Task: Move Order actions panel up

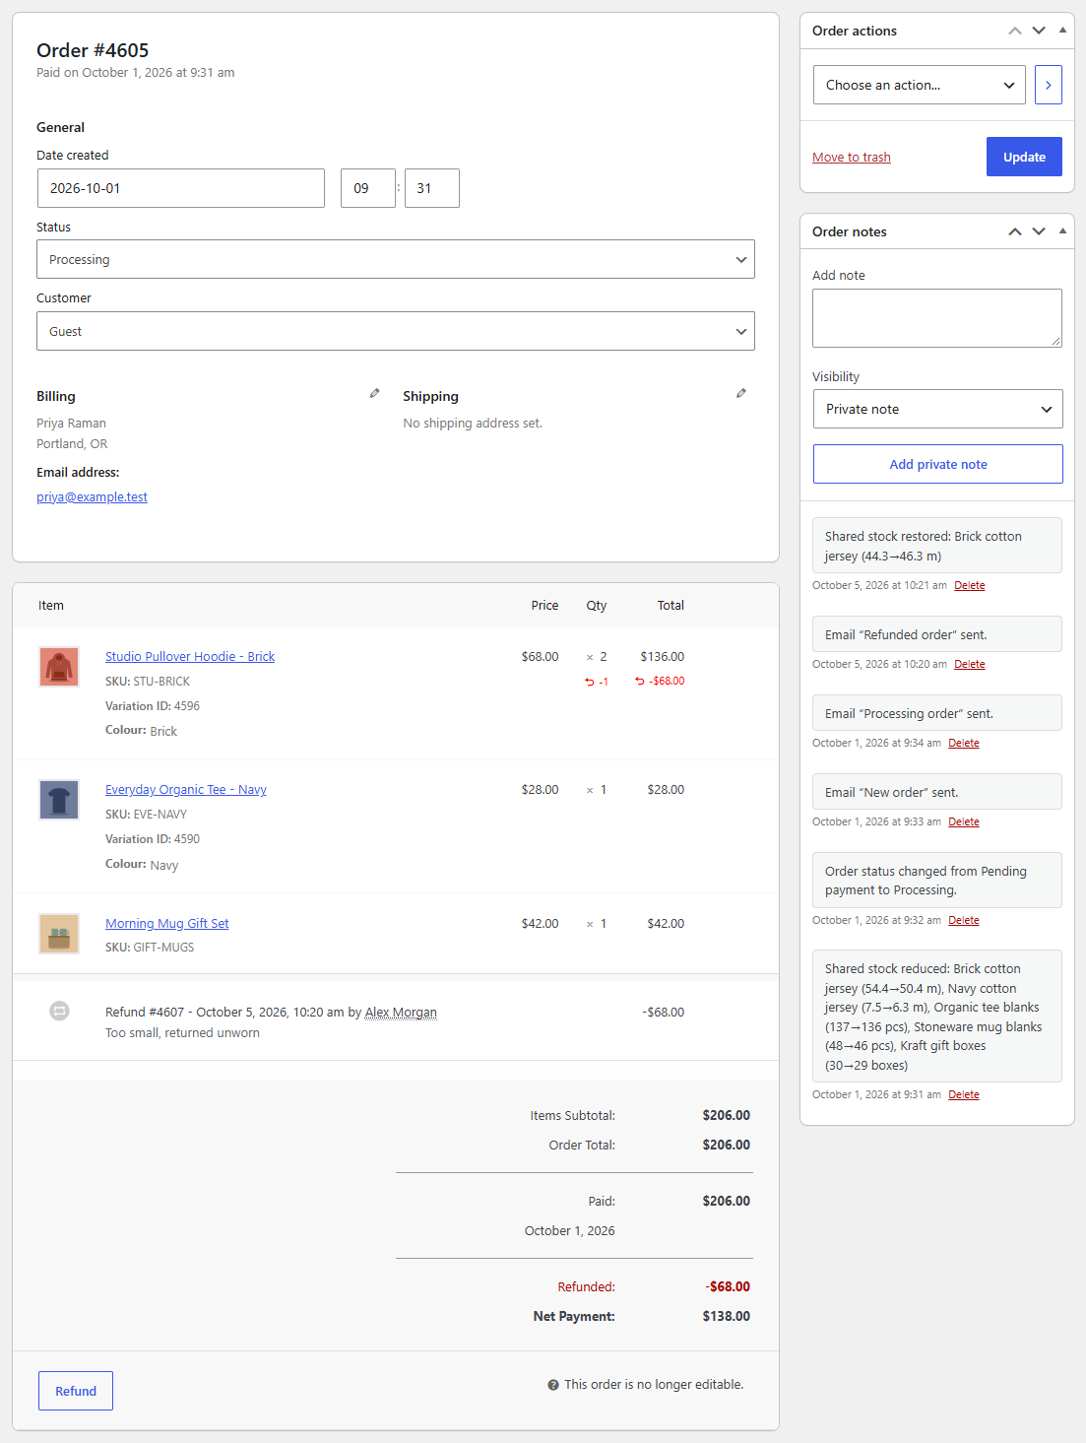Action: [1015, 31]
